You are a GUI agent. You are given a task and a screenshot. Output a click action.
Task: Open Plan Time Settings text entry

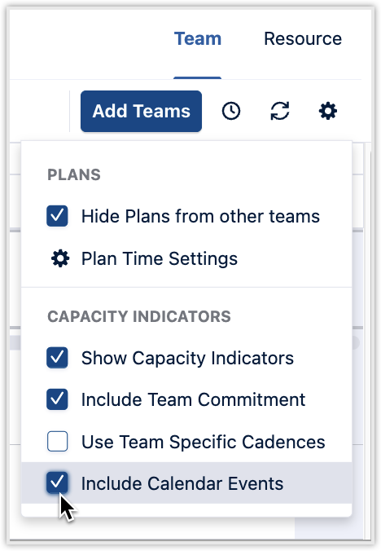coord(160,258)
